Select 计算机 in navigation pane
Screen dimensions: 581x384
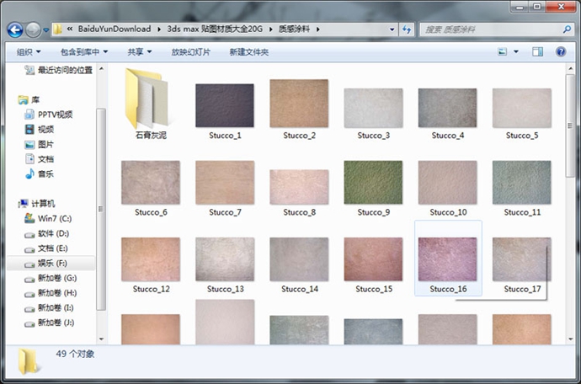click(36, 204)
